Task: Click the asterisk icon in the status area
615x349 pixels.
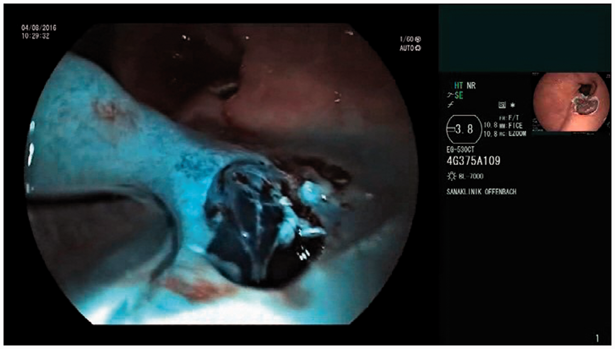Action: (x=512, y=105)
